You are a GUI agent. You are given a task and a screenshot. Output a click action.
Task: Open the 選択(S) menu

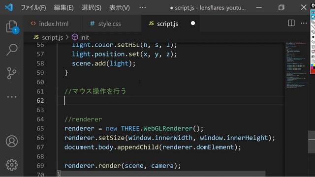point(92,8)
